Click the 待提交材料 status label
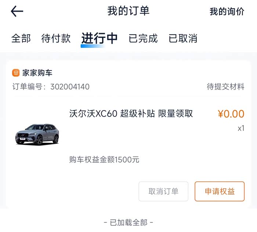 pos(225,87)
